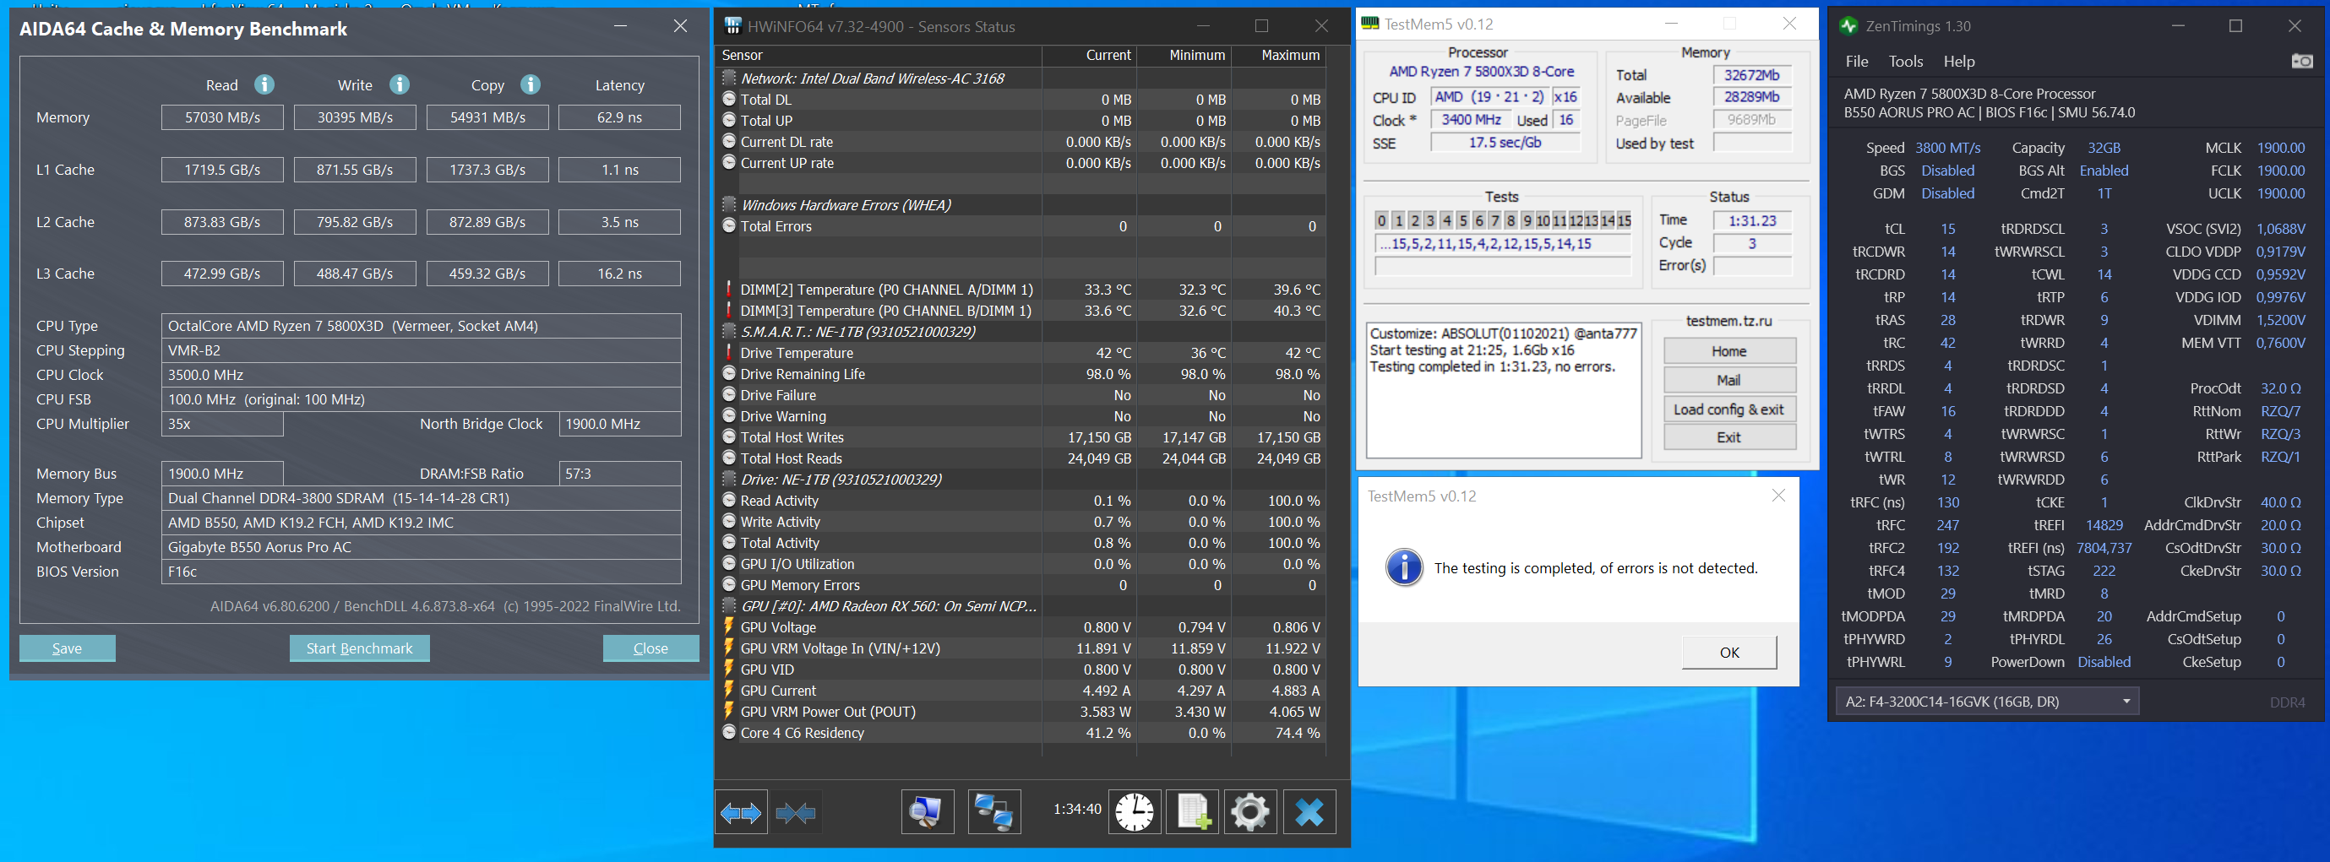Click Home button in TestMem5
2330x862 pixels.
tap(1729, 350)
